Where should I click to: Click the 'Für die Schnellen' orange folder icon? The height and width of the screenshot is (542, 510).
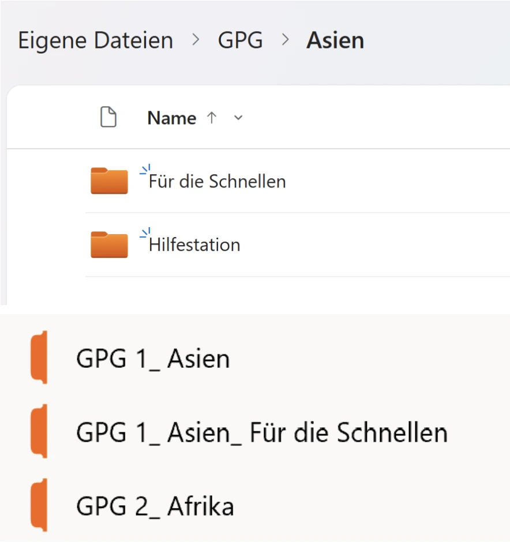tap(109, 180)
